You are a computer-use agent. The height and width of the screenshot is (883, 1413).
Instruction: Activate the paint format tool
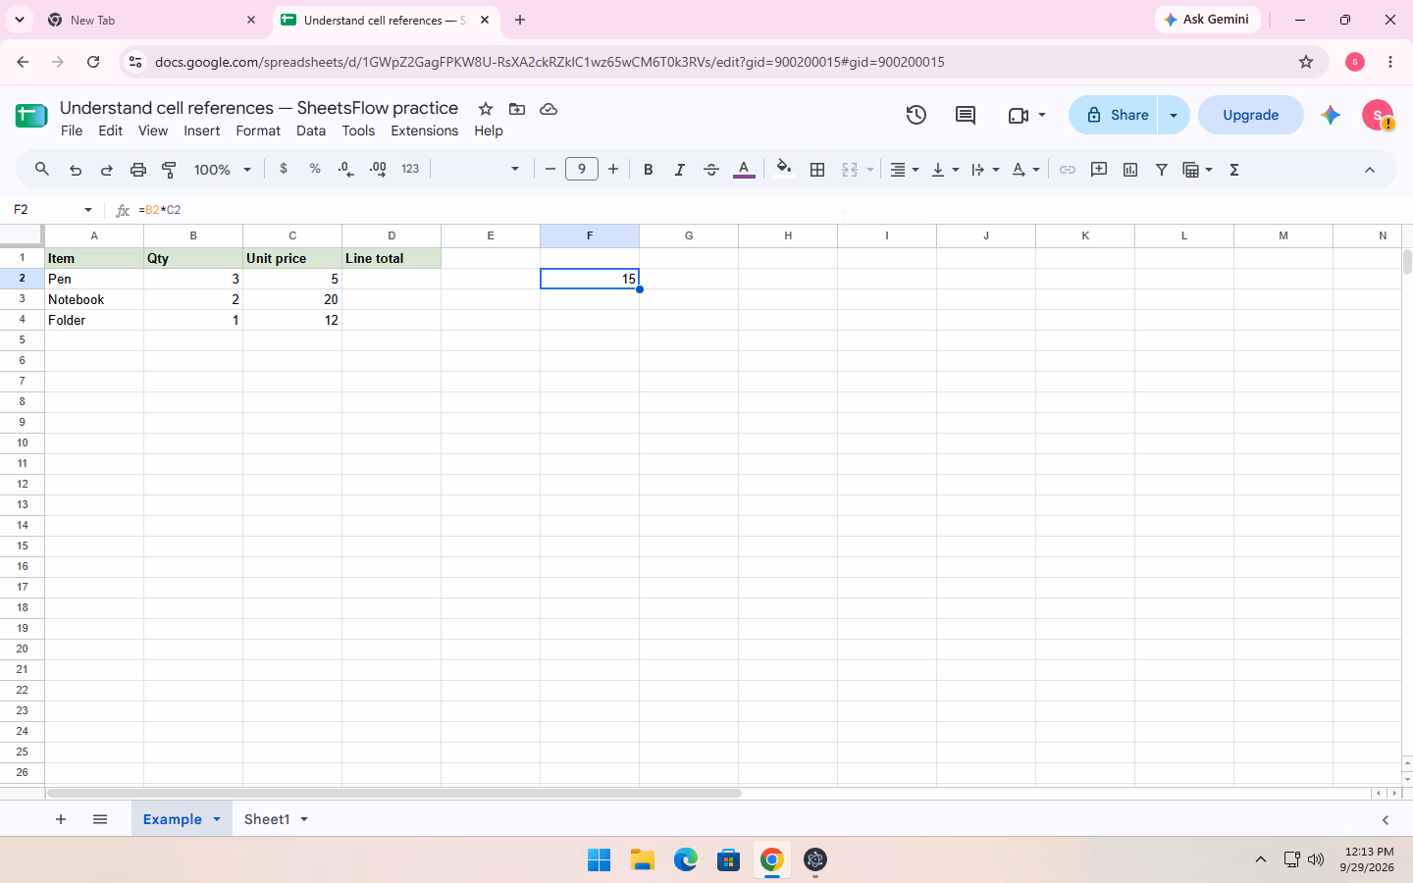(170, 170)
